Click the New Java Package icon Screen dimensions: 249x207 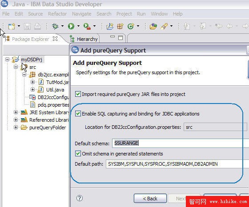120,26
